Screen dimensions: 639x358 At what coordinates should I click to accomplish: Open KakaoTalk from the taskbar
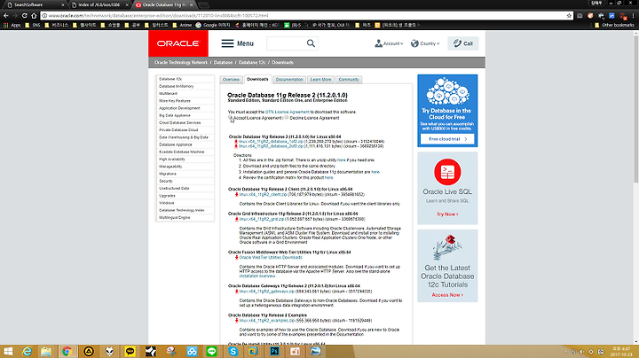pyautogui.click(x=130, y=351)
